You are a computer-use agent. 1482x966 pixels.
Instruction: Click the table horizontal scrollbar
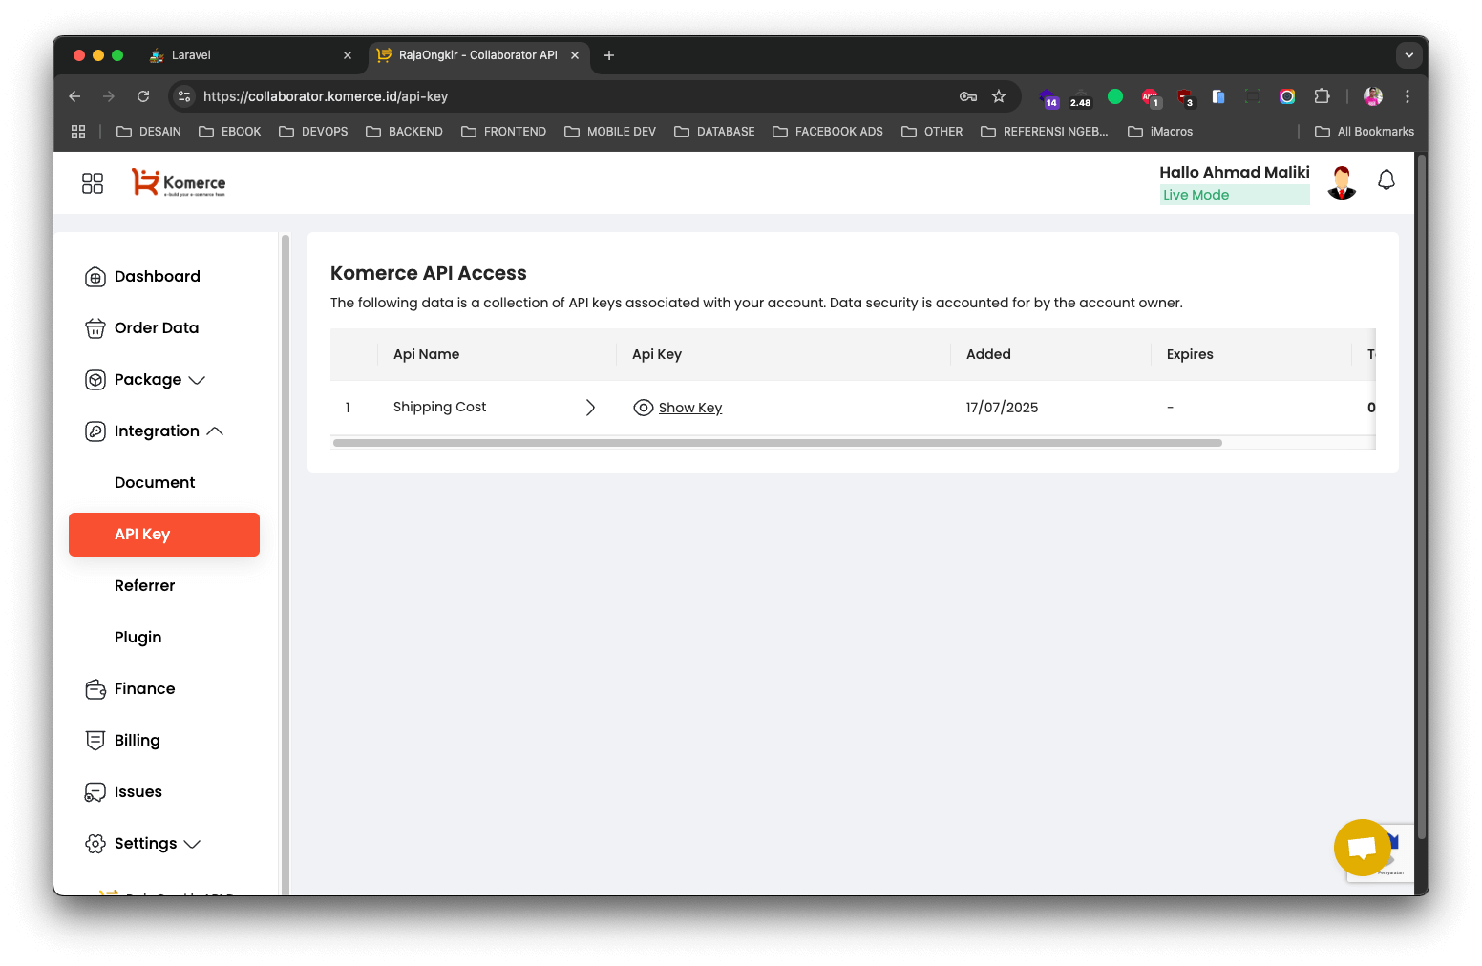[777, 443]
